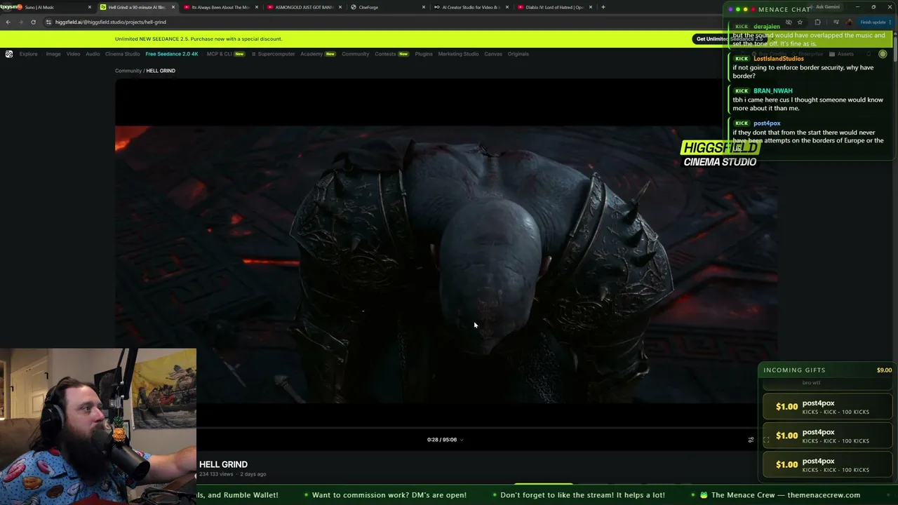Click the Unlimited NEW SEEDANCE 2.5 banner text

click(x=199, y=39)
